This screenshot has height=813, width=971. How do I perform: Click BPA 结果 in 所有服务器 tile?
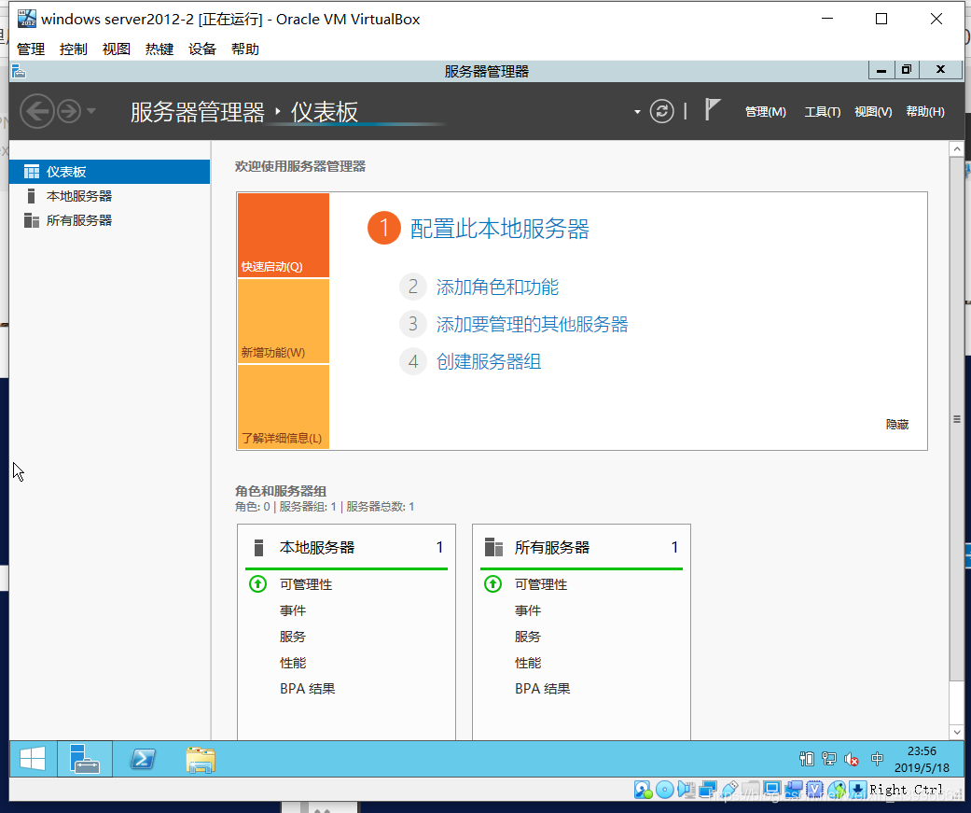point(543,689)
